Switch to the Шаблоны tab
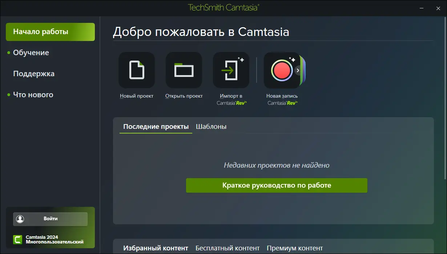The image size is (447, 254). tap(211, 127)
